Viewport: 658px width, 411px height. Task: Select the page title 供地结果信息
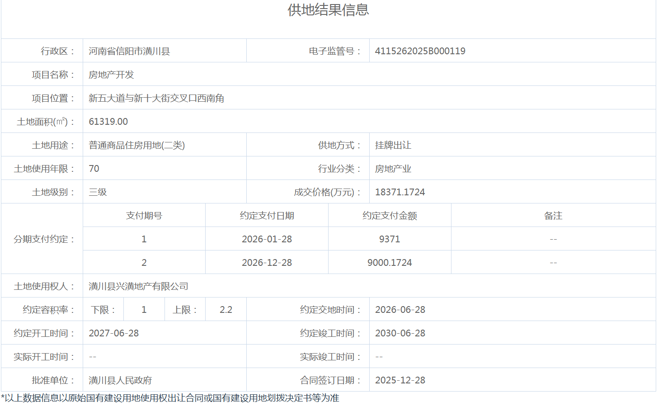click(x=329, y=10)
